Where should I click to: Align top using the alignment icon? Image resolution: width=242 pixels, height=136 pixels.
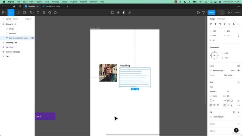[225, 24]
